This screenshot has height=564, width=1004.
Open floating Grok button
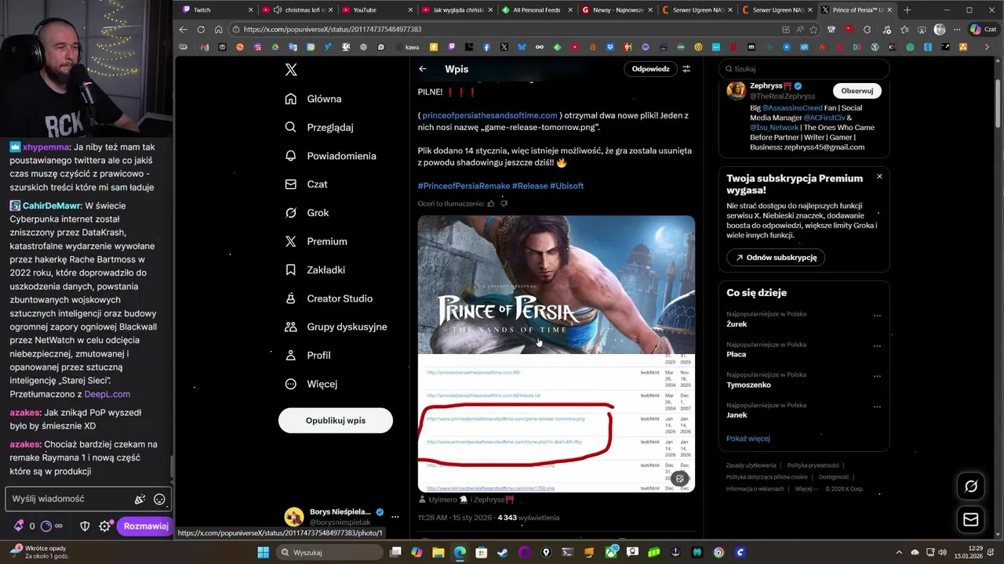click(971, 486)
